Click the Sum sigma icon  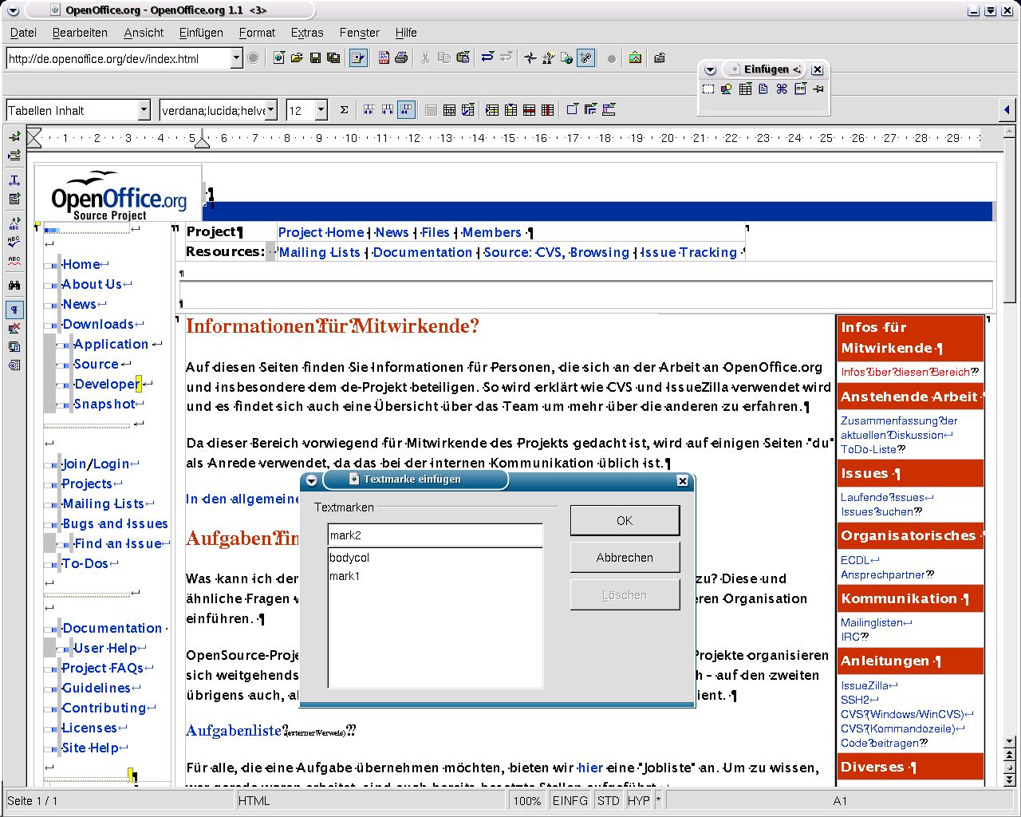344,110
